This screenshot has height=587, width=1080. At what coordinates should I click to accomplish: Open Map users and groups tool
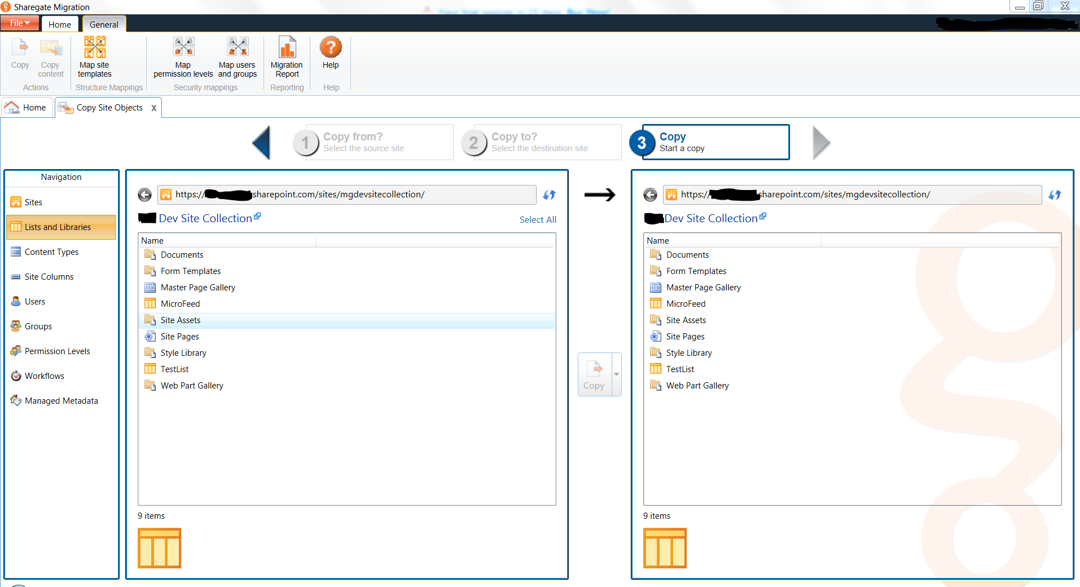pyautogui.click(x=238, y=57)
